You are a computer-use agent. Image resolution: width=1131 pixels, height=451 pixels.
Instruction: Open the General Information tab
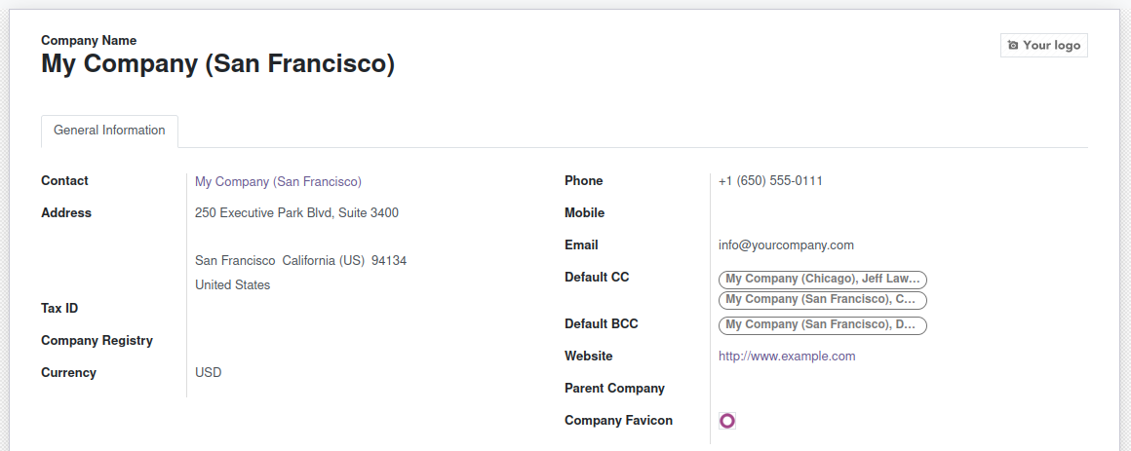click(x=109, y=132)
